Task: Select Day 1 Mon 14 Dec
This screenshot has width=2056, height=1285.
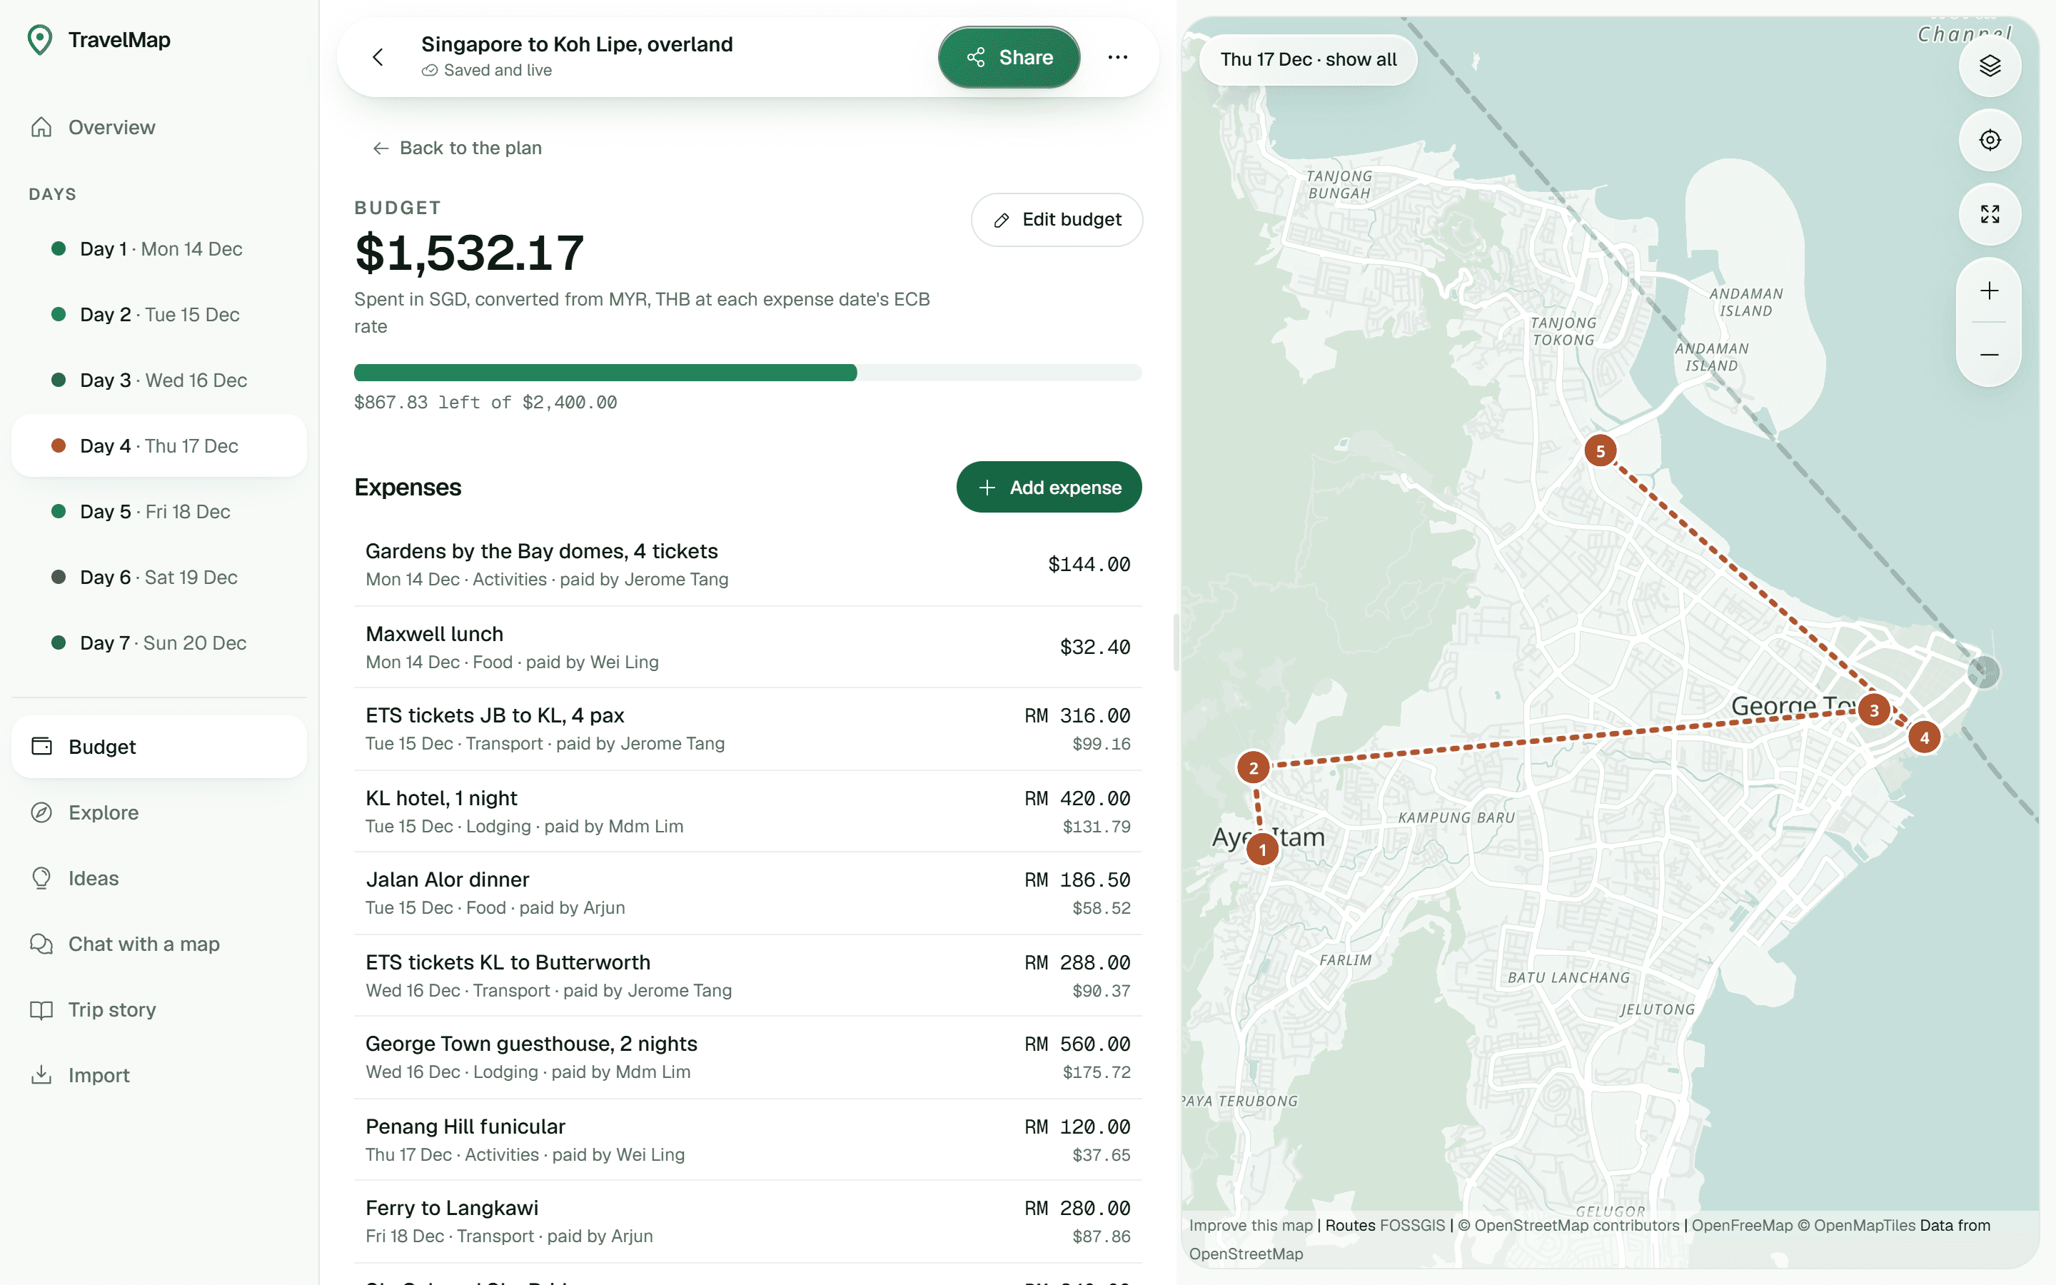Action: point(159,249)
